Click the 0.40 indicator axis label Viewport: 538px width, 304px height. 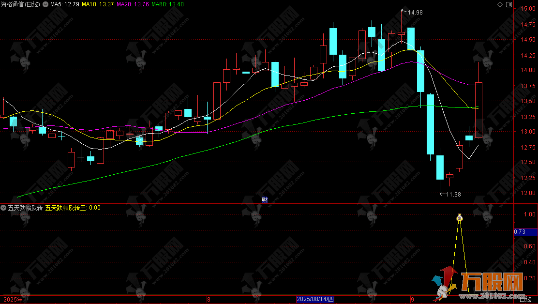coord(529,262)
